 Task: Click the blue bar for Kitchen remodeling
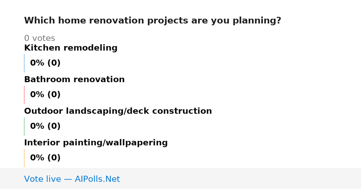pyautogui.click(x=24, y=63)
